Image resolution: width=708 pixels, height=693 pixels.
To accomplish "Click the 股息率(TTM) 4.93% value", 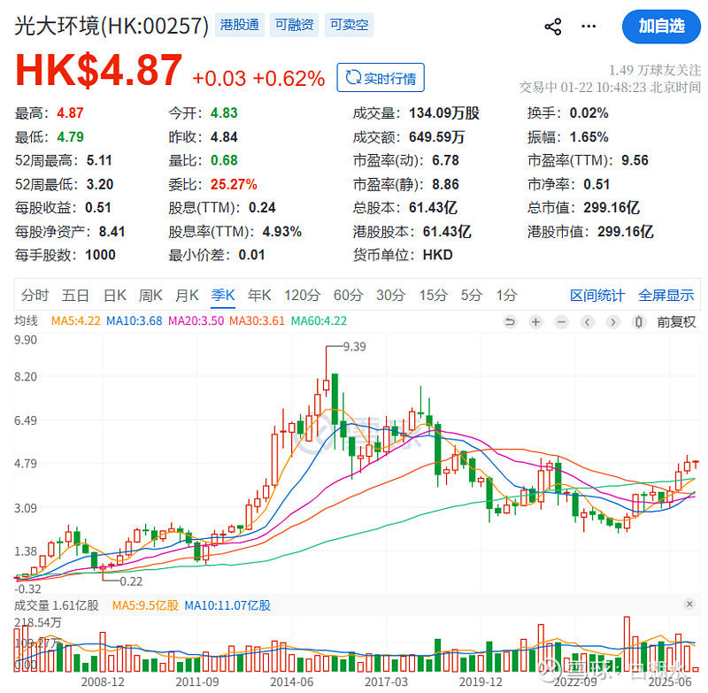I will (x=281, y=232).
